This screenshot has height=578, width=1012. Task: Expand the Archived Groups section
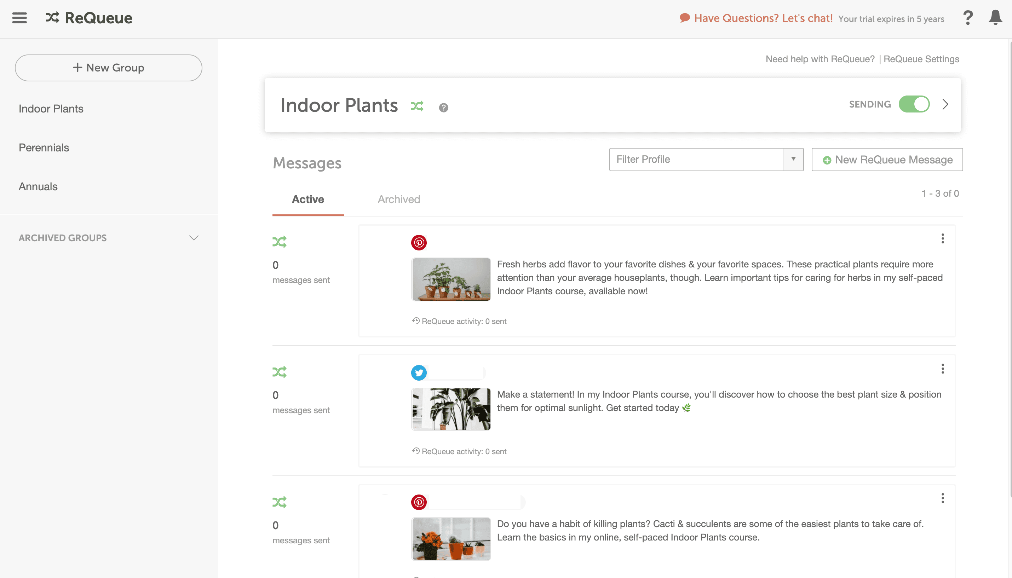tap(108, 238)
